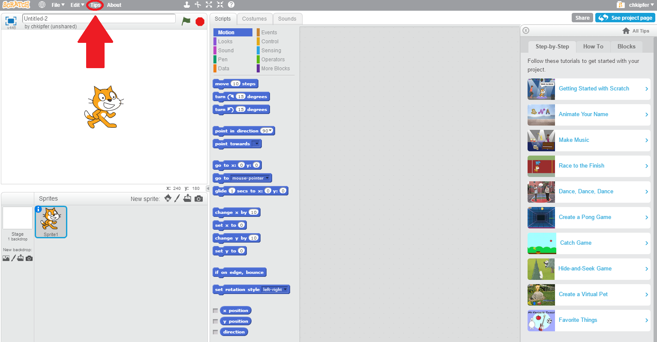Select the shrink sprite tool
The image size is (657, 342).
[220, 5]
